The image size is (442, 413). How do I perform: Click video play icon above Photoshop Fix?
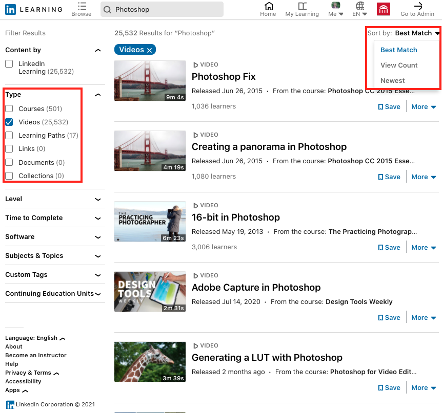(x=195, y=64)
